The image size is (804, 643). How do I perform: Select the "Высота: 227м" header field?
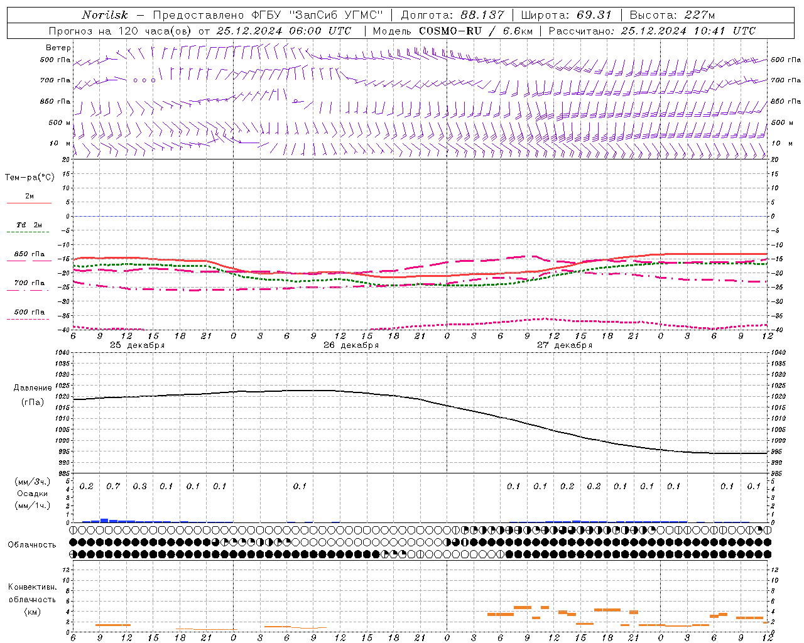click(672, 15)
